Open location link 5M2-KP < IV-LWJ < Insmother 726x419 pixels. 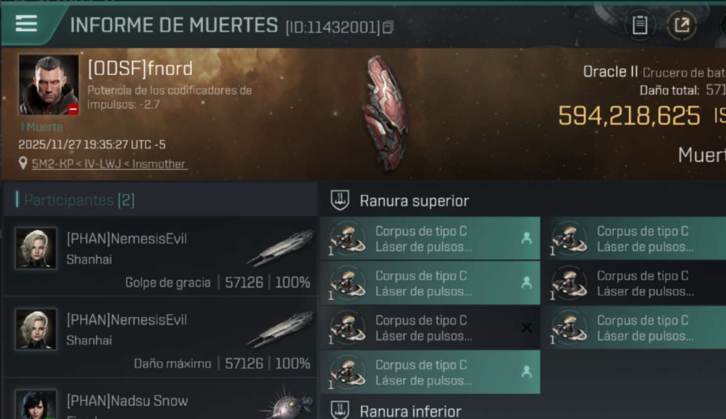pos(109,164)
